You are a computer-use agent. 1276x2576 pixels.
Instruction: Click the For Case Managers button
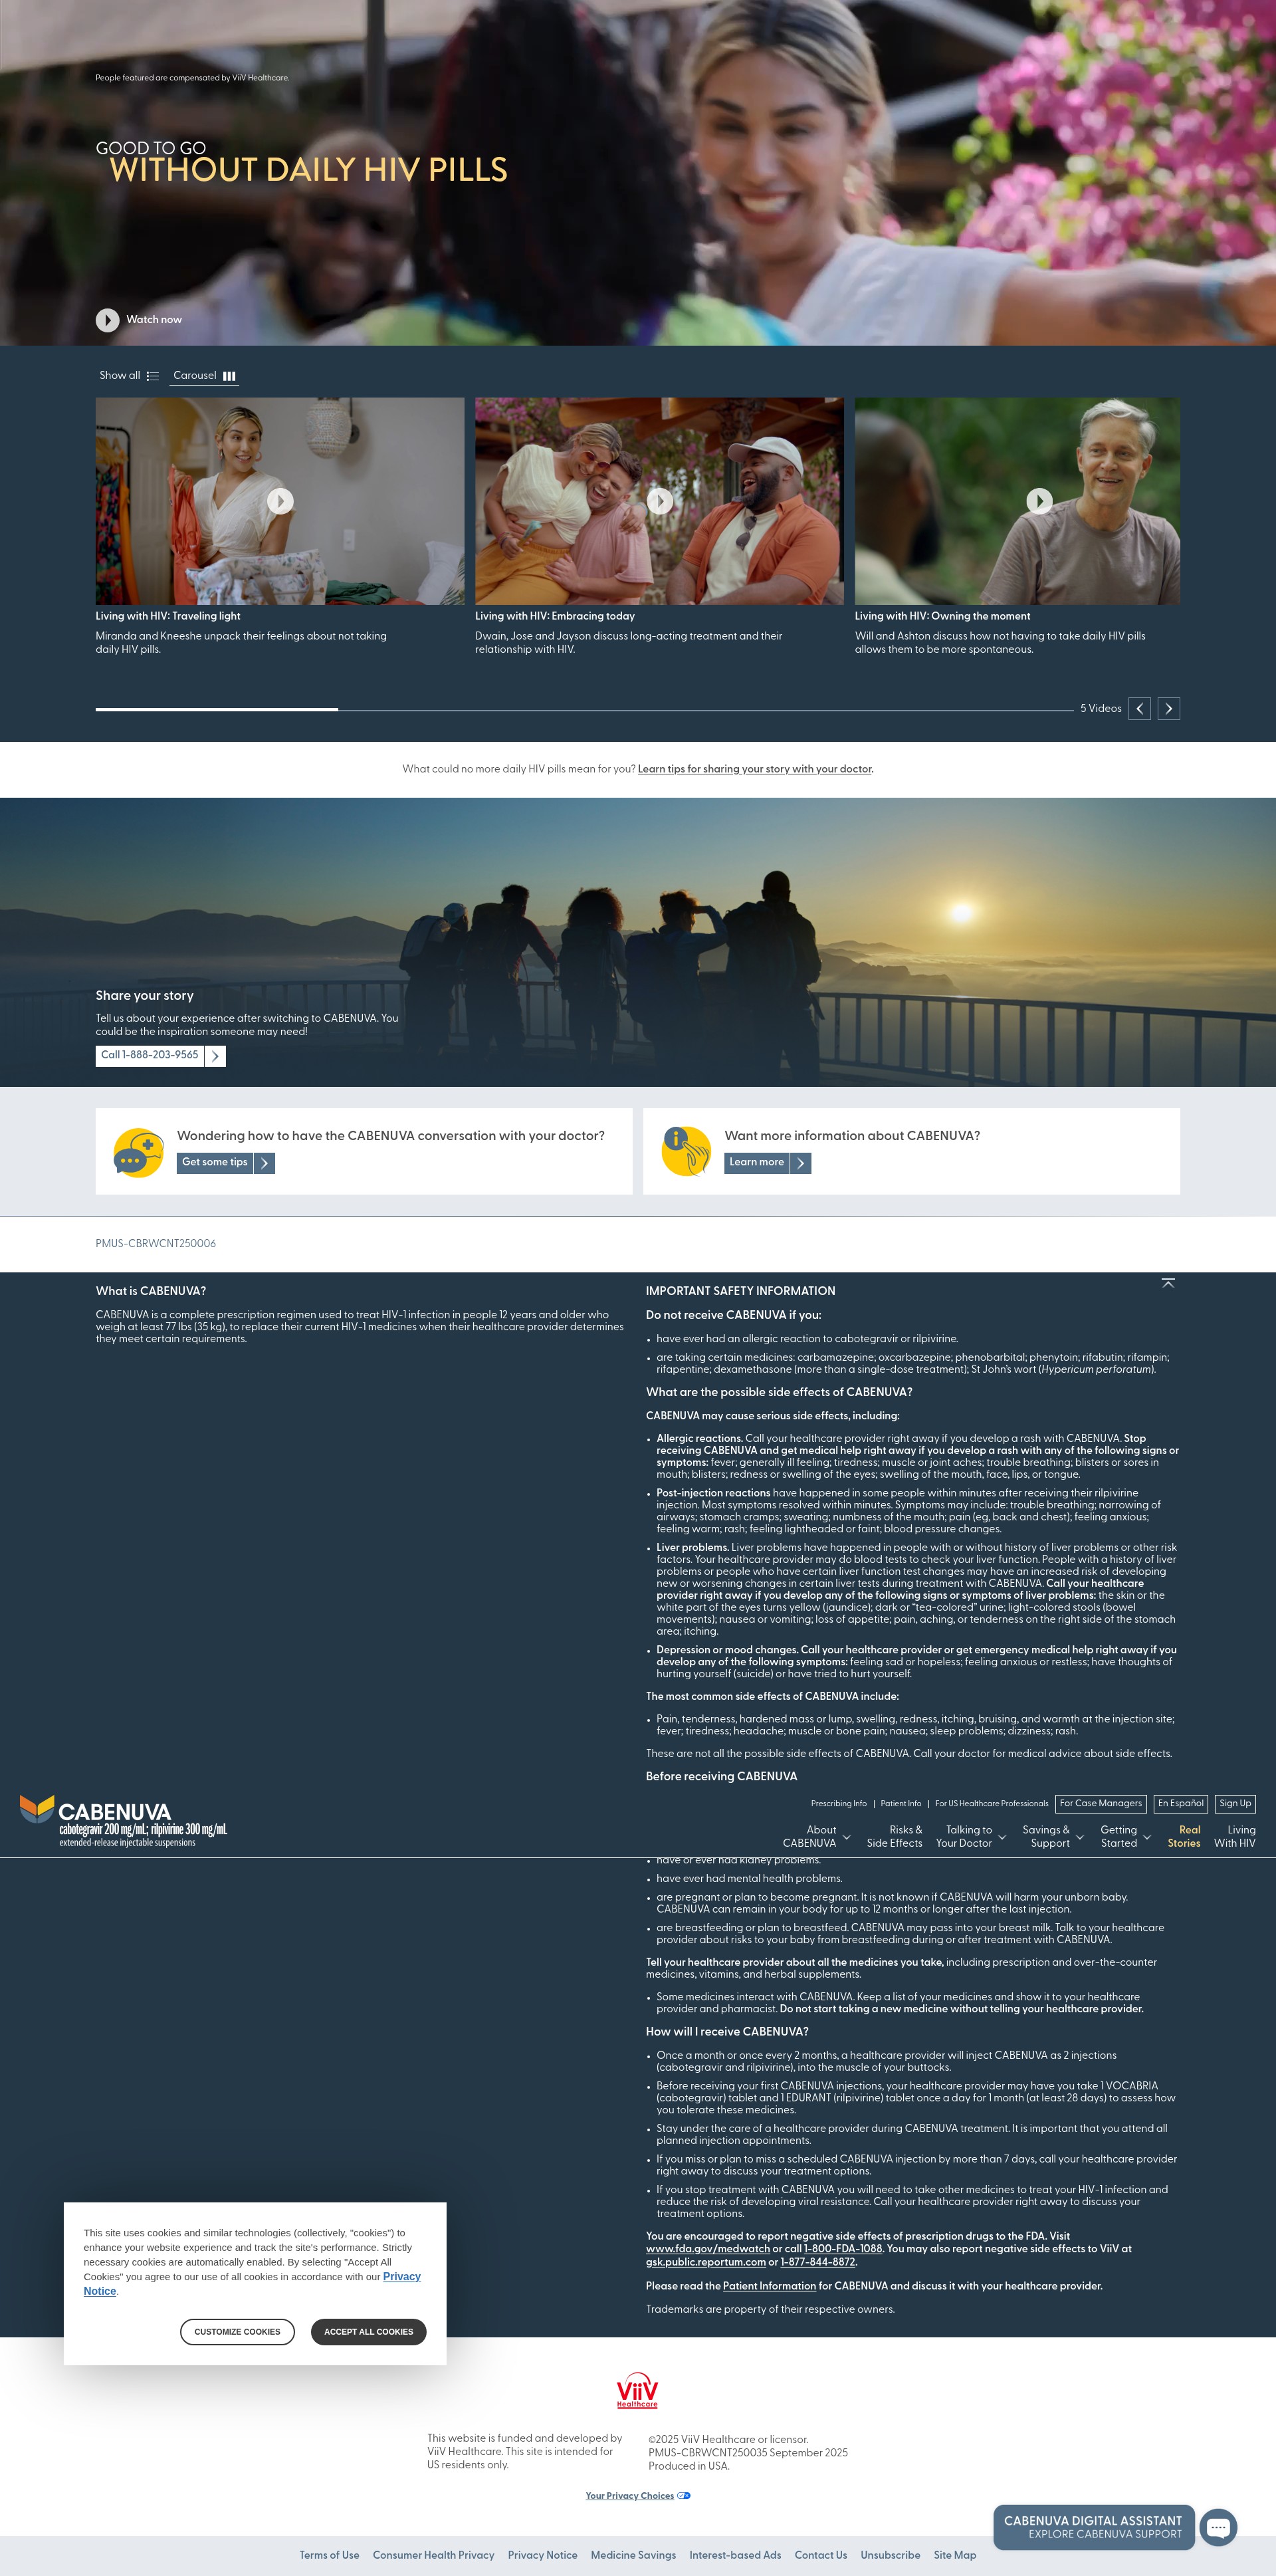pyautogui.click(x=1101, y=1804)
